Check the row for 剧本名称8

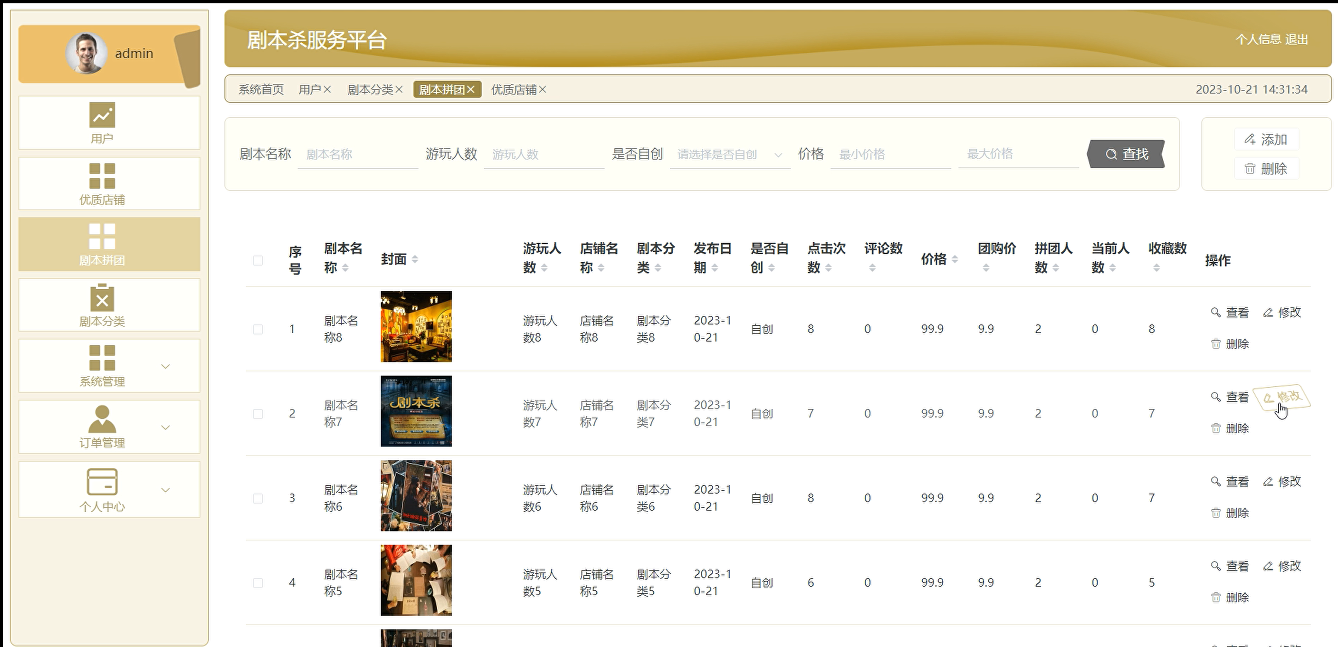point(258,329)
